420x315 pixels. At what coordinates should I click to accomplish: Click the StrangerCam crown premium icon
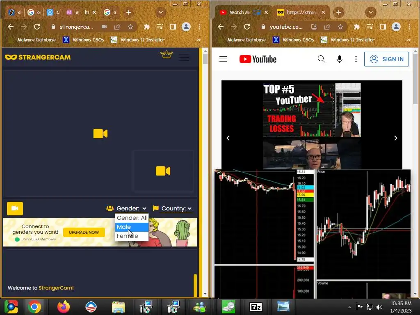click(167, 55)
